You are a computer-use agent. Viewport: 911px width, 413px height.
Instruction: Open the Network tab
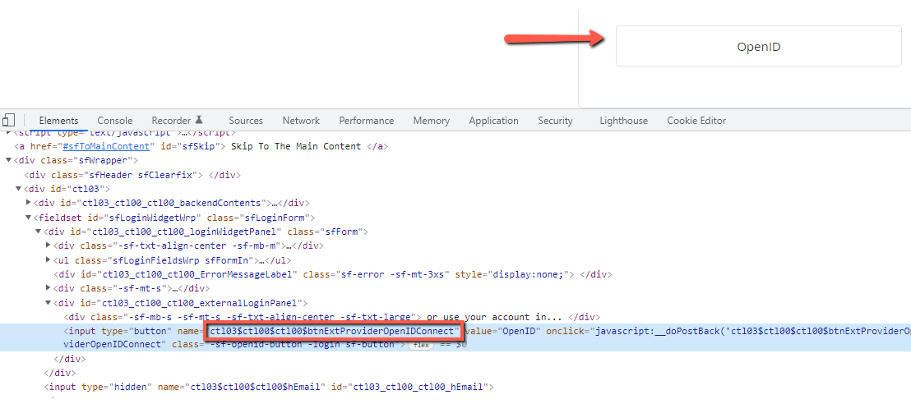(x=301, y=121)
